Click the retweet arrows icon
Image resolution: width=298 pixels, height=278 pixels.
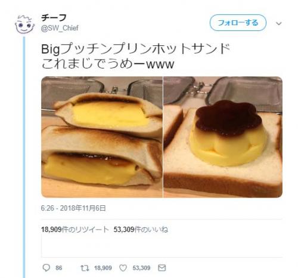point(85,268)
